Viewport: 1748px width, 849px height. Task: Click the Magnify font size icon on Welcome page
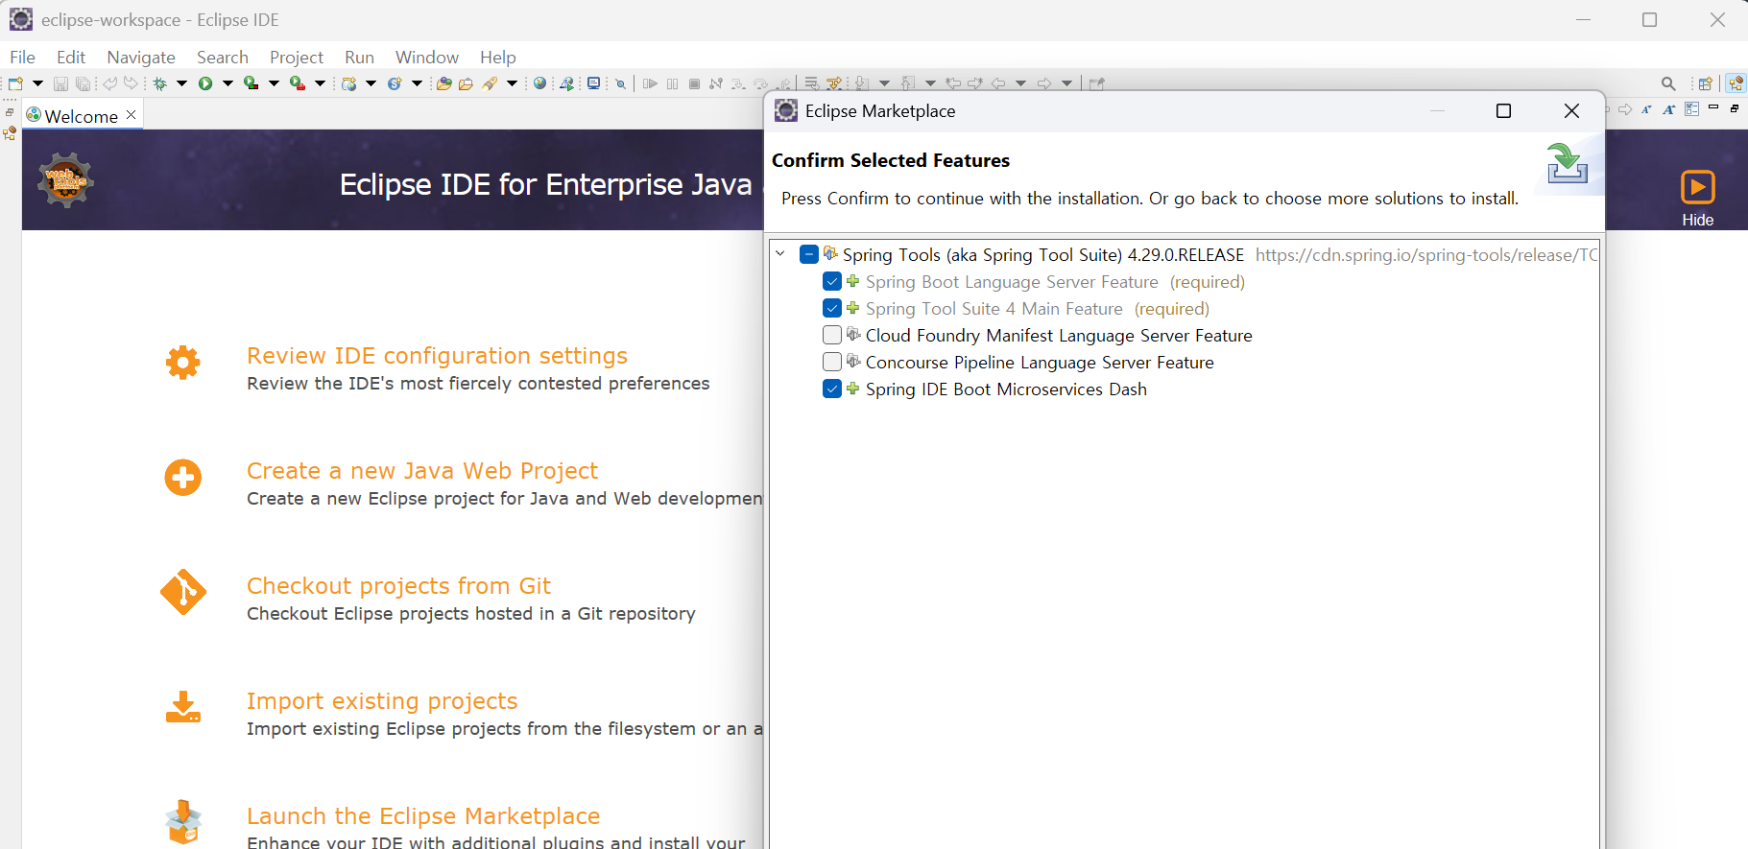click(x=1669, y=109)
